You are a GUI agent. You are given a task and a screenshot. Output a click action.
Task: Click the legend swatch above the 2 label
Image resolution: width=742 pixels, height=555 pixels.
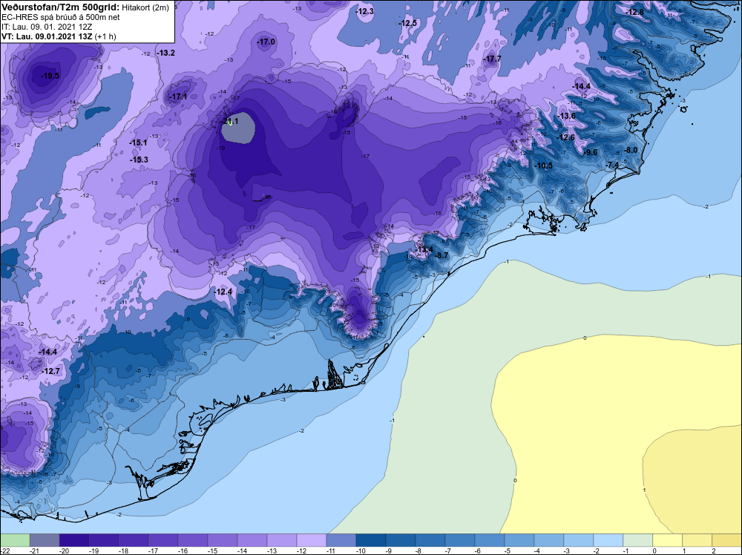pos(727,540)
